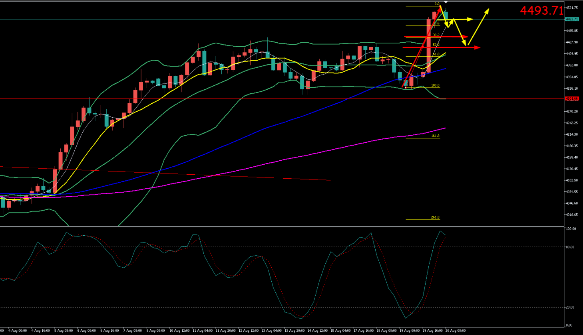
Task: Click the 4 Aug 00:00 time label
Action: [18, 331]
